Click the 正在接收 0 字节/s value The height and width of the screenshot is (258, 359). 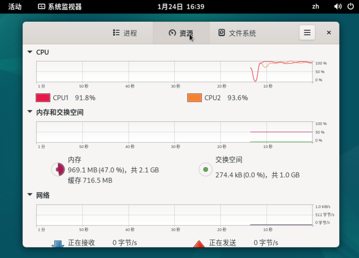click(x=125, y=243)
